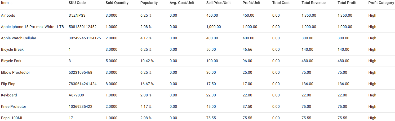Sort by the Item column header

[5, 3]
